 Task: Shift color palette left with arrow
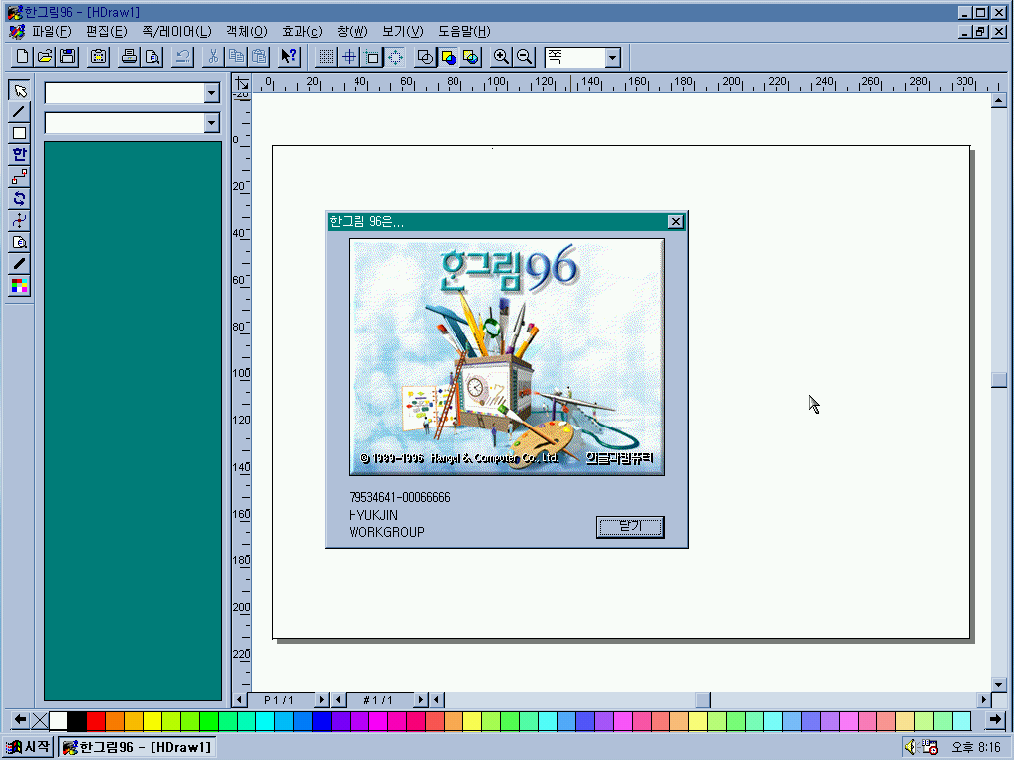pyautogui.click(x=20, y=720)
